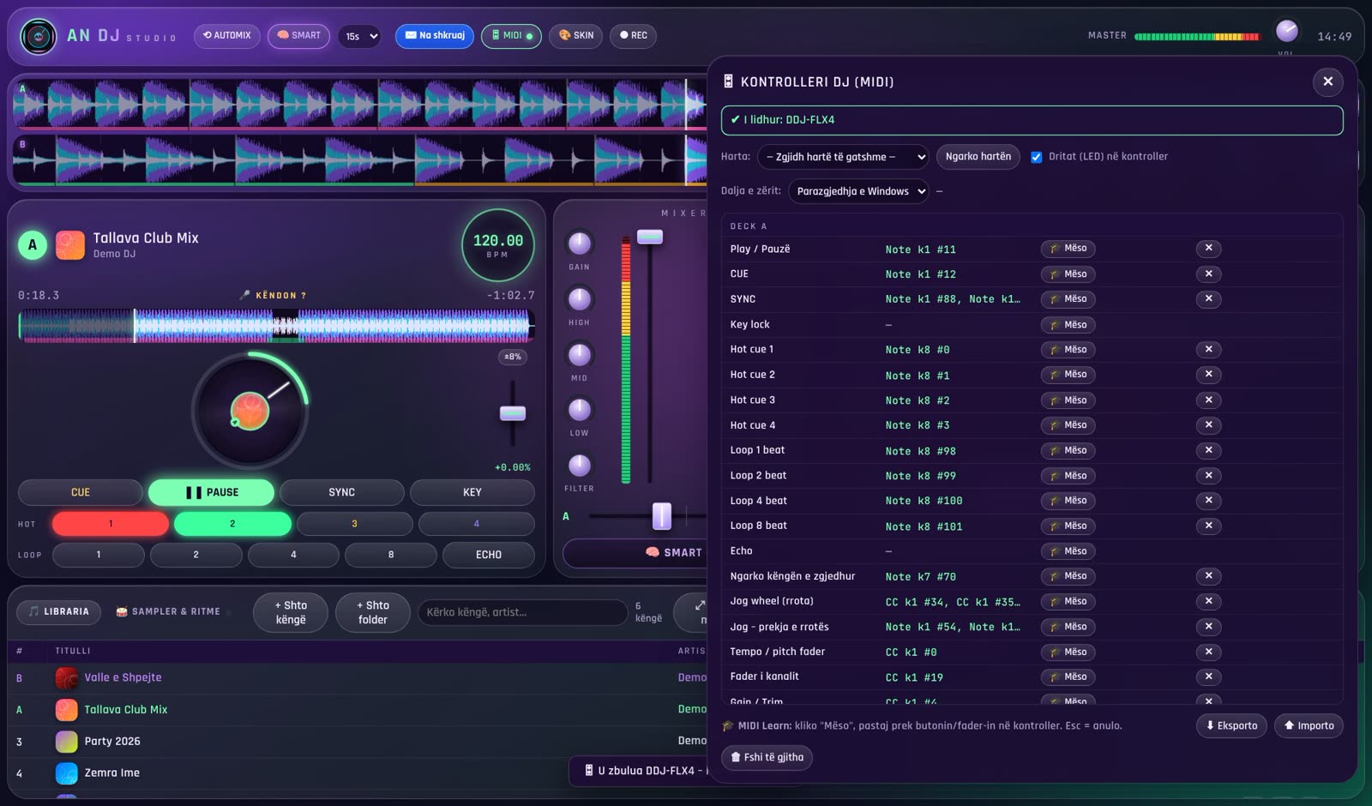Click the channel A volume fader handle
The width and height of the screenshot is (1372, 806).
[x=649, y=237]
